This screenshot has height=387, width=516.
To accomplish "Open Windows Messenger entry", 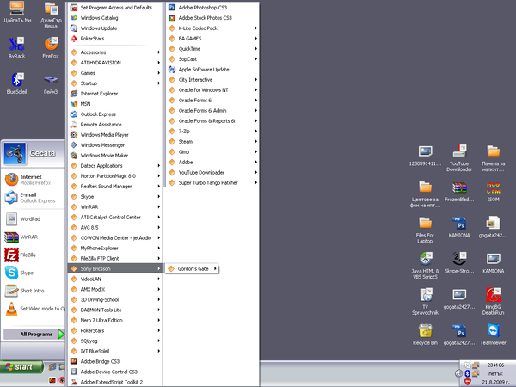I will click(x=115, y=145).
